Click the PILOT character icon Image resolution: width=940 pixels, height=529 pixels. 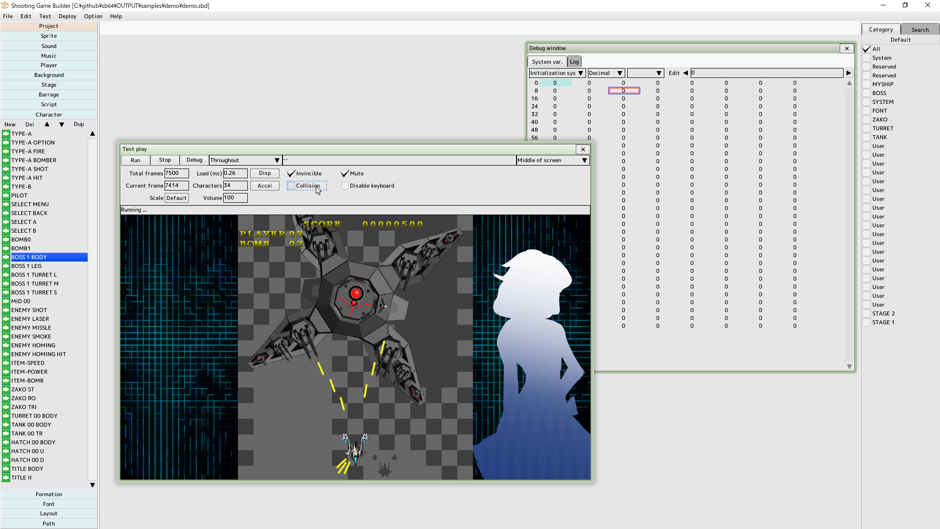[5, 195]
